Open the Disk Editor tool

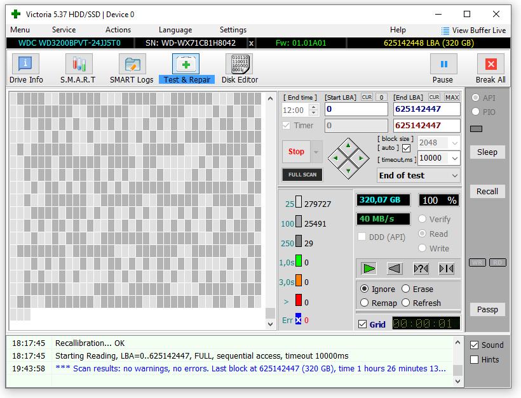click(240, 69)
